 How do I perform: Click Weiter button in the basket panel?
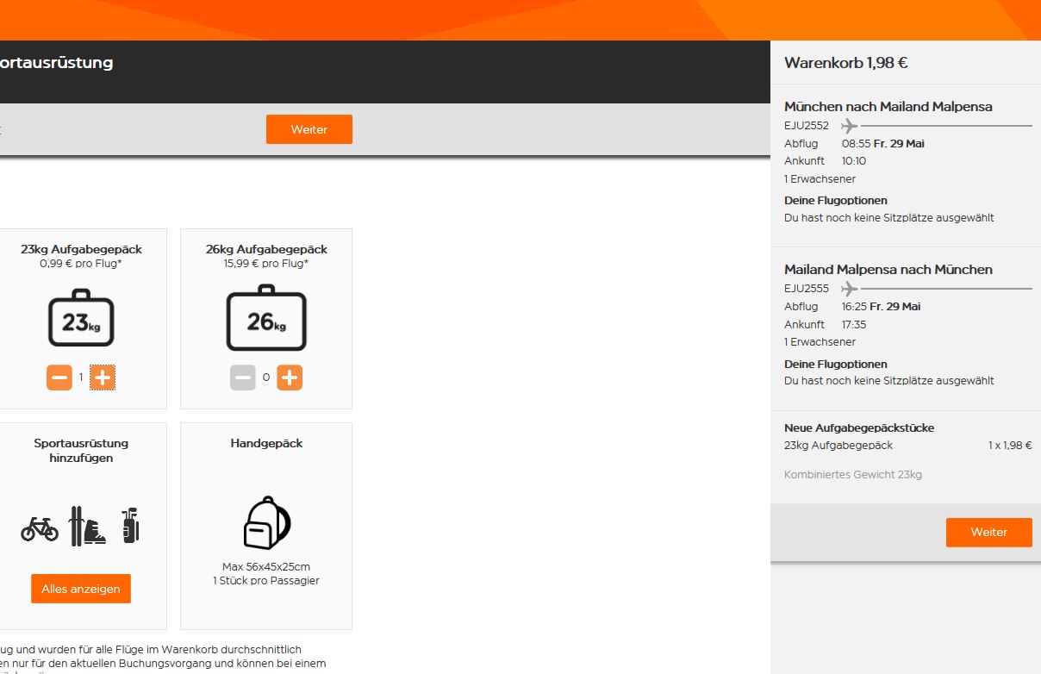pos(988,532)
